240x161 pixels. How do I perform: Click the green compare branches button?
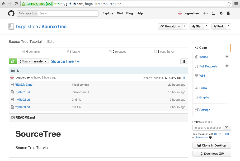13,61
